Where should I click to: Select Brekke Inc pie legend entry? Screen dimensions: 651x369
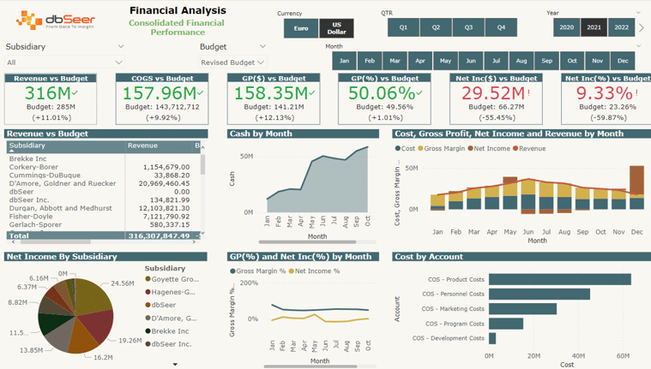coord(167,331)
